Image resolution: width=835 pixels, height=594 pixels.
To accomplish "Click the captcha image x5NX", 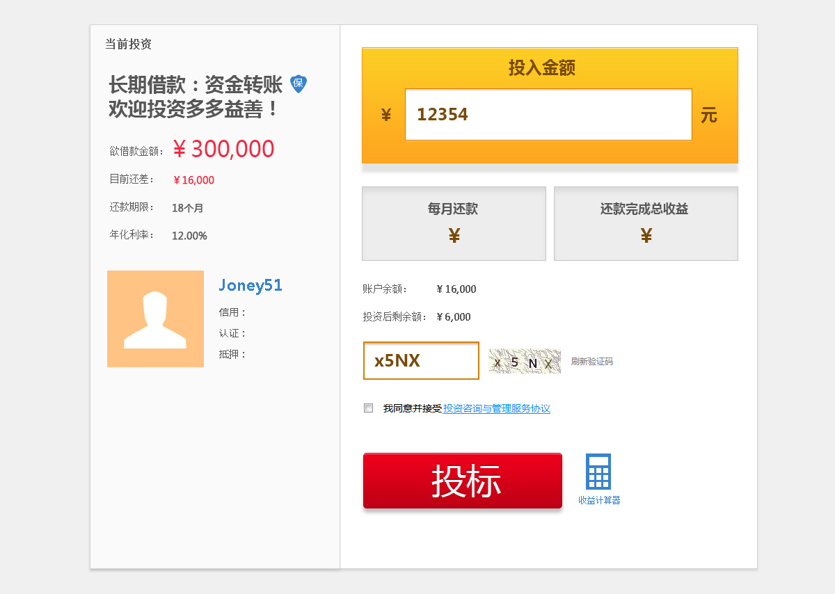I will point(525,362).
